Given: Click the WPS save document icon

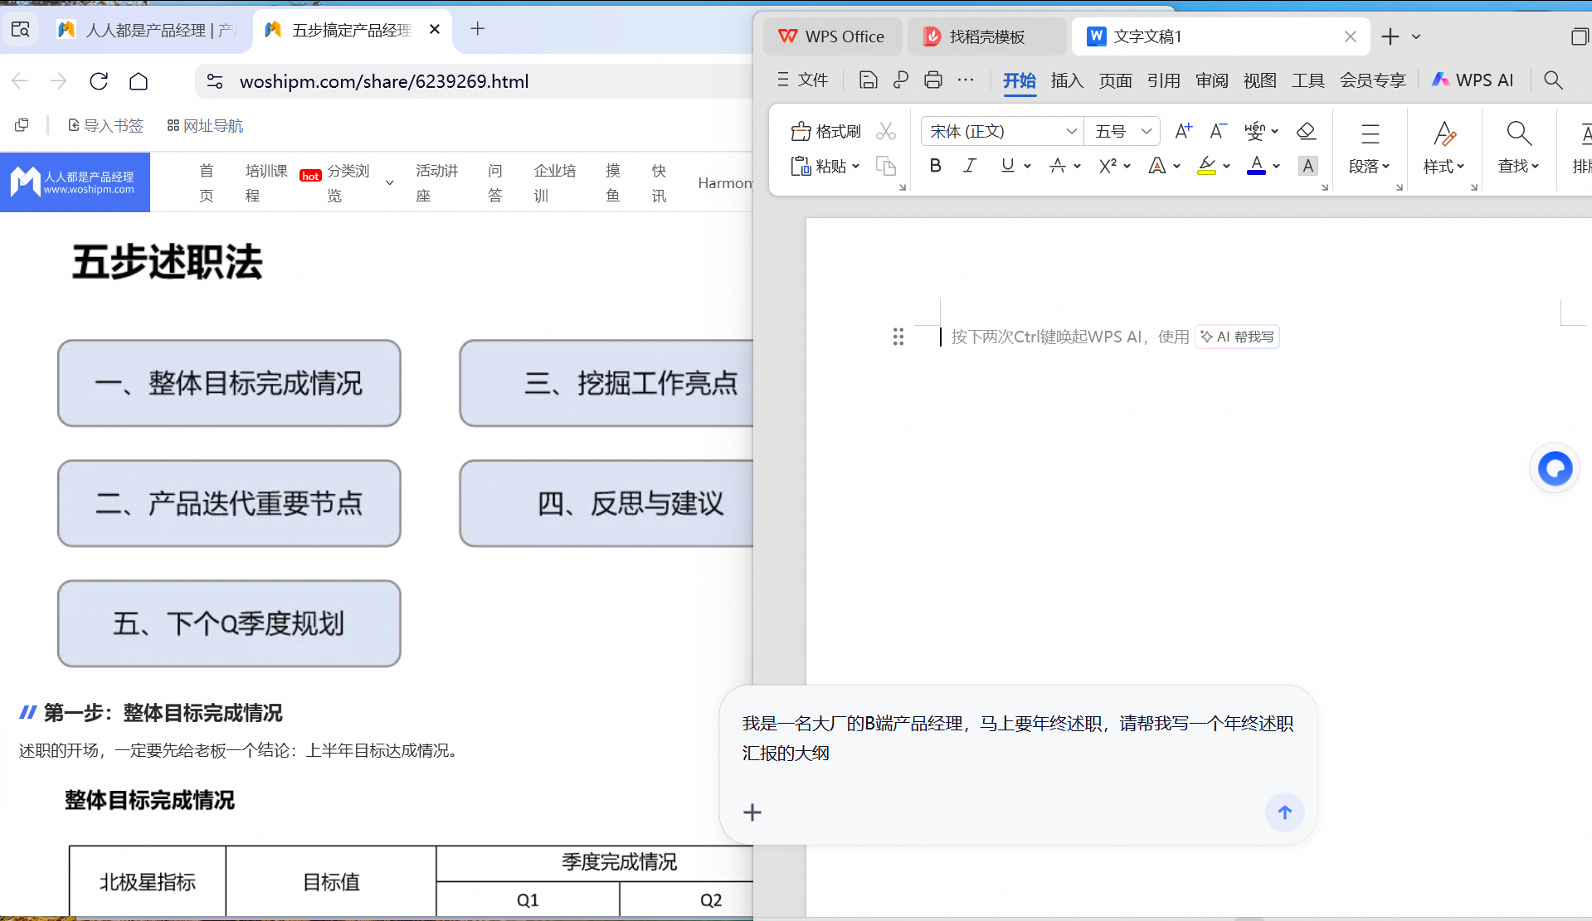Looking at the screenshot, I should [868, 80].
